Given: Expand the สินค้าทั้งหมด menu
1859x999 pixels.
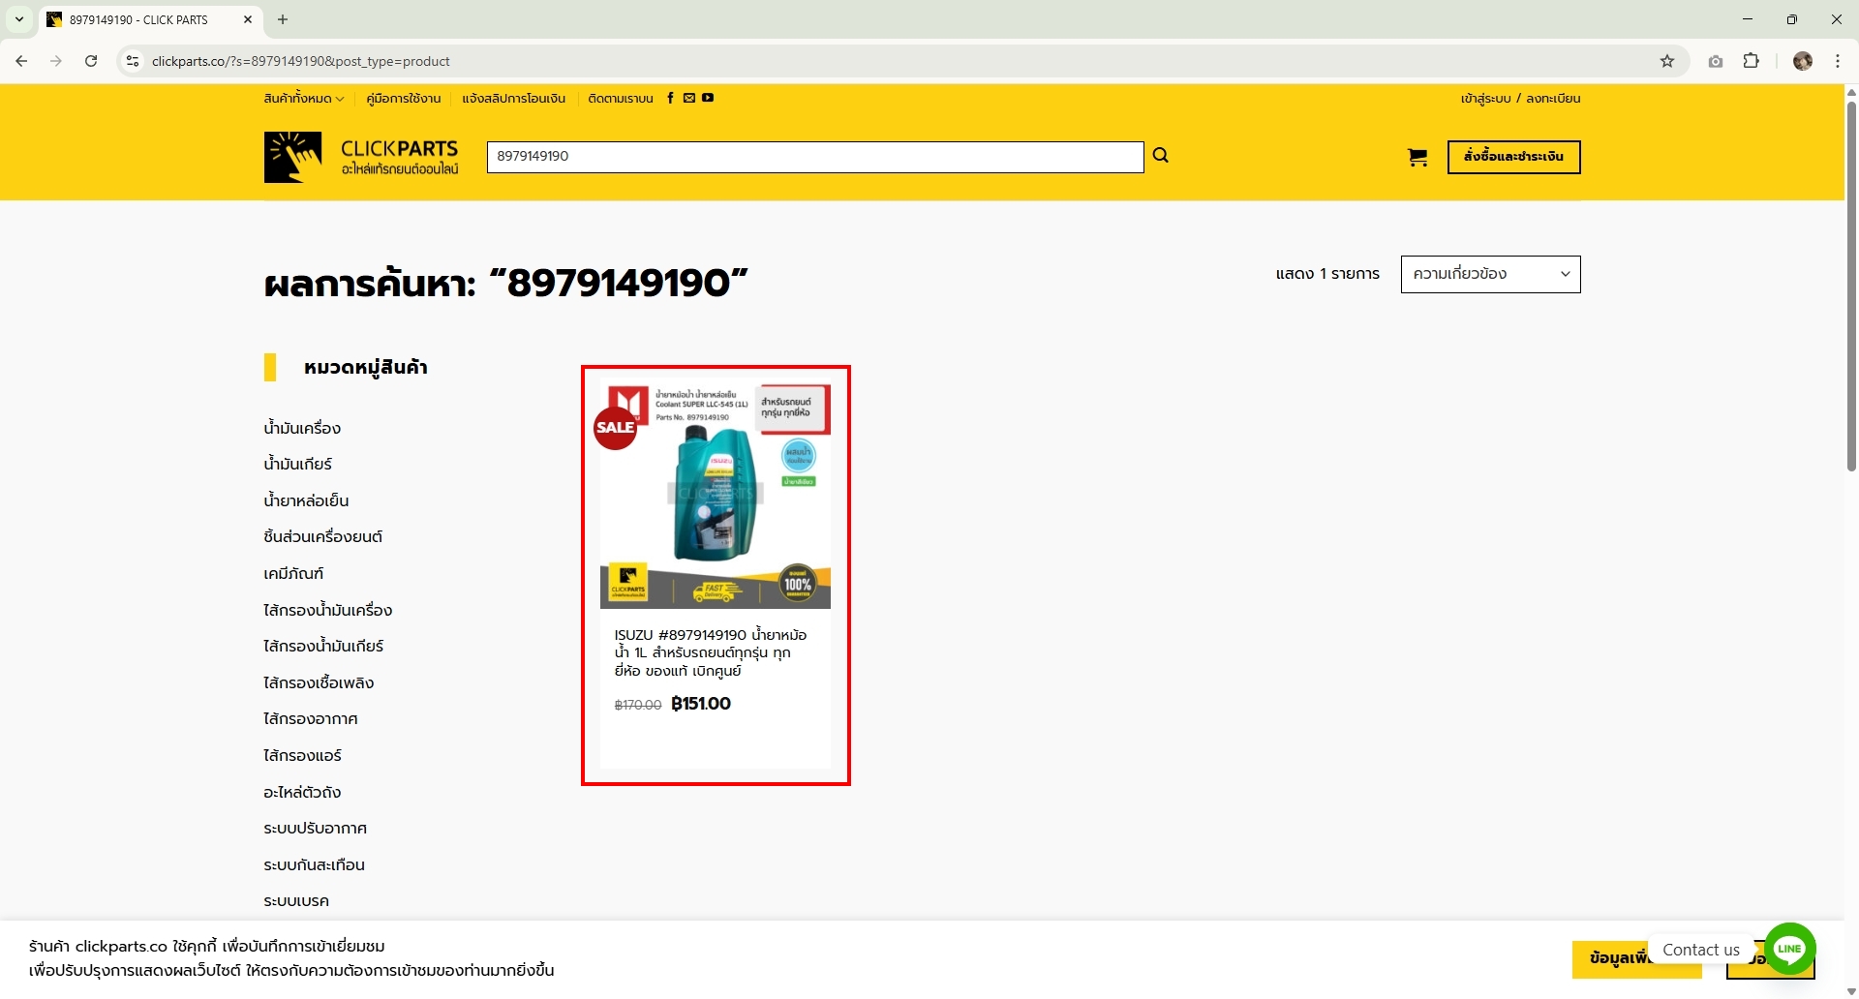Looking at the screenshot, I should click(x=303, y=99).
